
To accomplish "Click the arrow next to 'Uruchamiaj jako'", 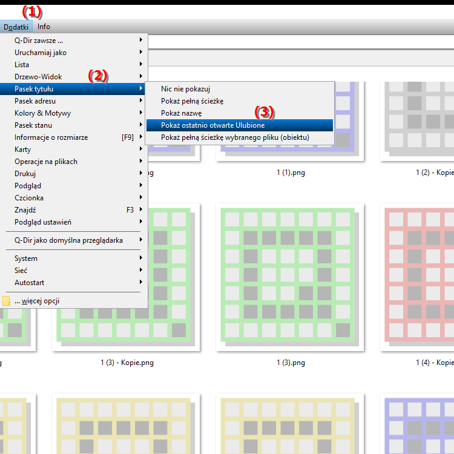I will tap(140, 52).
